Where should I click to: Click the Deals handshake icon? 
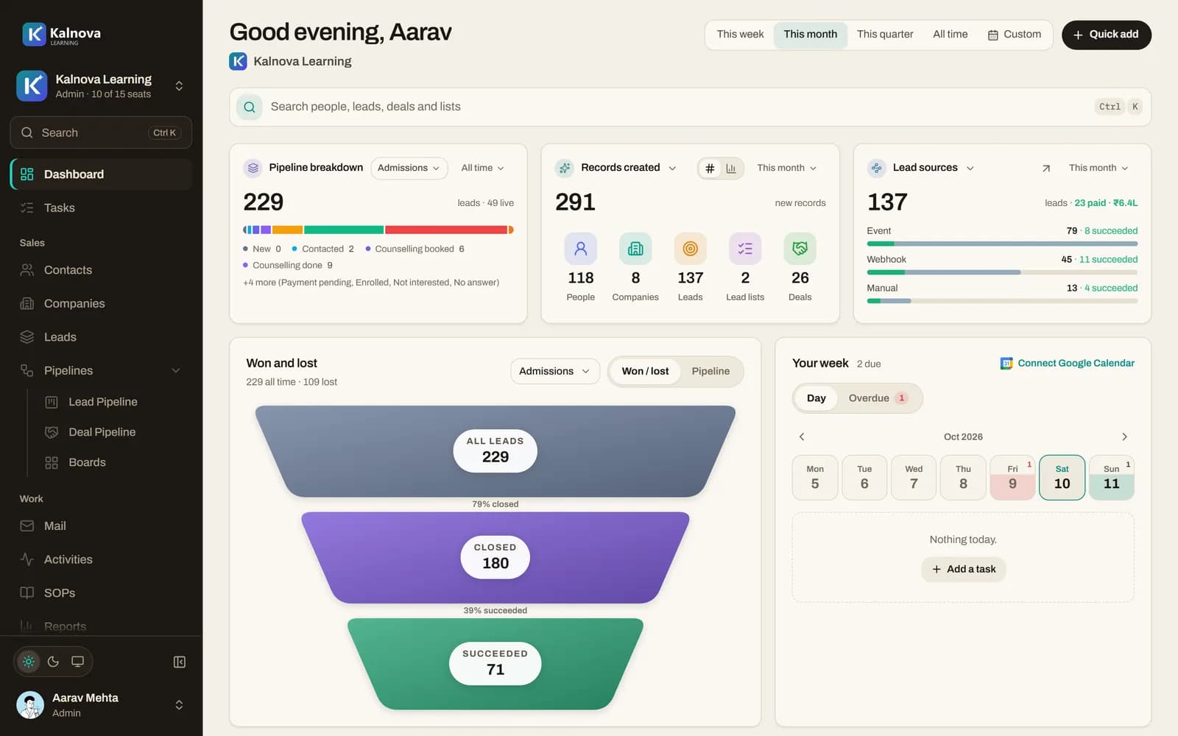800,249
